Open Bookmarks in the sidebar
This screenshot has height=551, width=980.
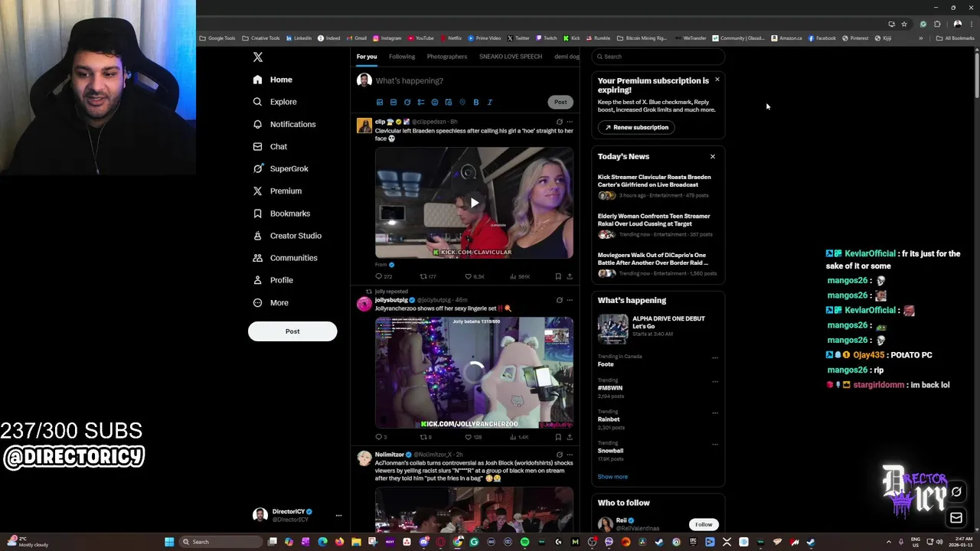click(x=281, y=214)
